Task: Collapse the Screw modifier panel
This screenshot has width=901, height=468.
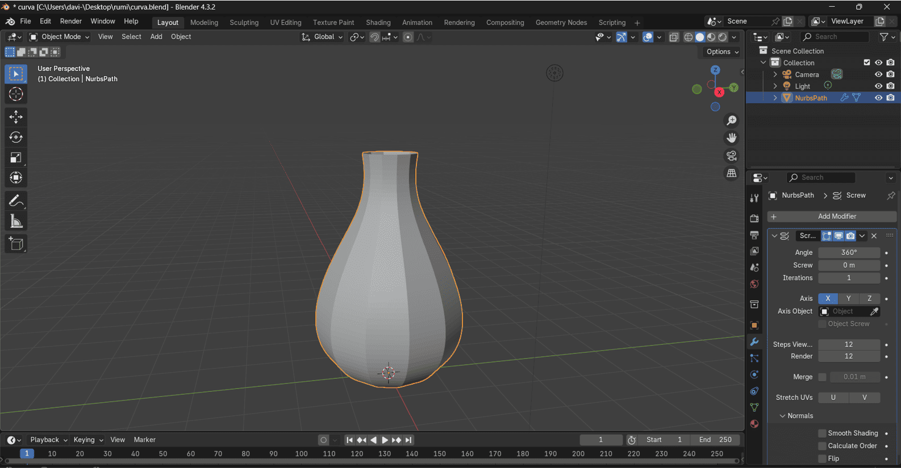Action: pos(774,236)
